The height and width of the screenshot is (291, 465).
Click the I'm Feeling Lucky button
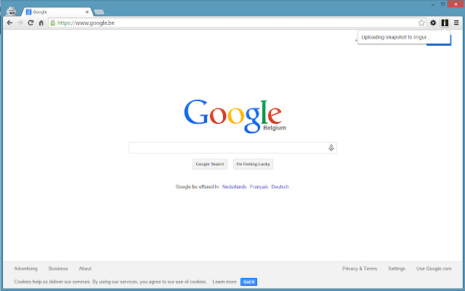pyautogui.click(x=253, y=164)
